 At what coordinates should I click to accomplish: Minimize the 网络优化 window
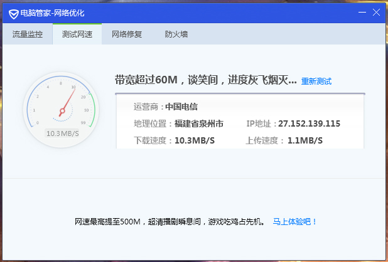(362, 12)
